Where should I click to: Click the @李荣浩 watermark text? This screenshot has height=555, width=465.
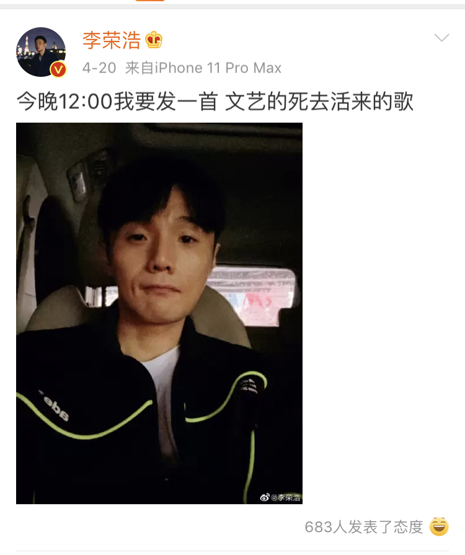(286, 497)
